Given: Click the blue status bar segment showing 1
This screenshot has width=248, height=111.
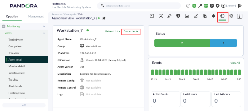Looking at the screenshot, I should point(224,43).
